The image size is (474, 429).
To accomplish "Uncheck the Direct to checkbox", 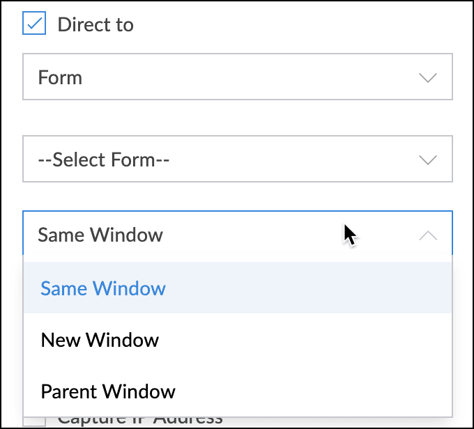I will pyautogui.click(x=34, y=24).
